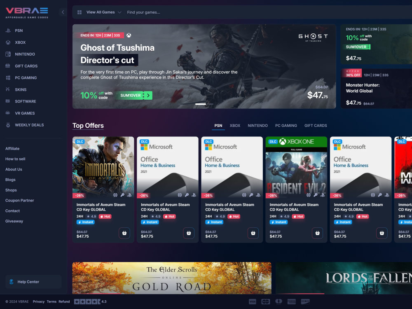Click the DLC tag on Resident Evil card
Image resolution: width=412 pixels, height=309 pixels.
[x=273, y=142]
